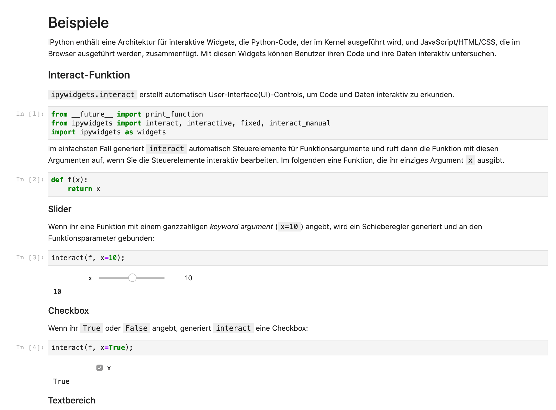Click the Textbereich section heading

tap(71, 400)
